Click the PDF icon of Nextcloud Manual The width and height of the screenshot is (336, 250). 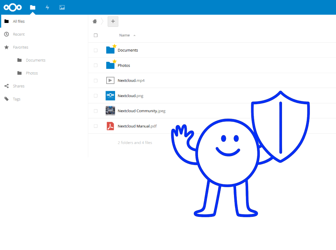tap(110, 126)
